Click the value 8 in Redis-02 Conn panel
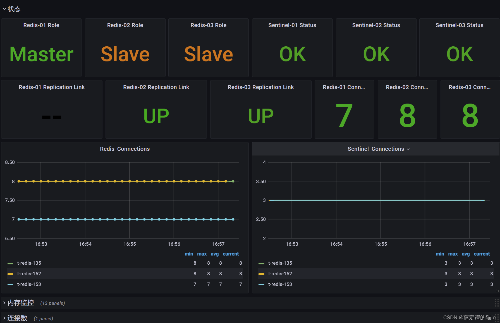 point(407,116)
